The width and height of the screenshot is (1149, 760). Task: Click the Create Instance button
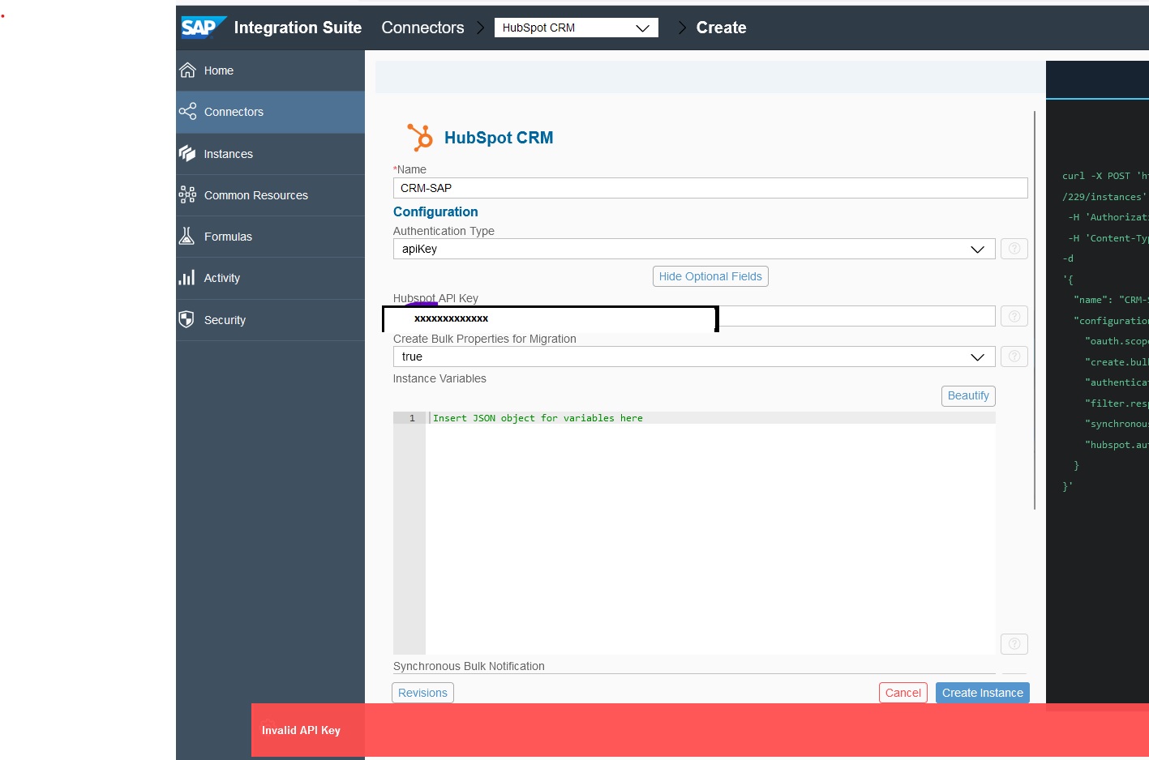coord(982,692)
